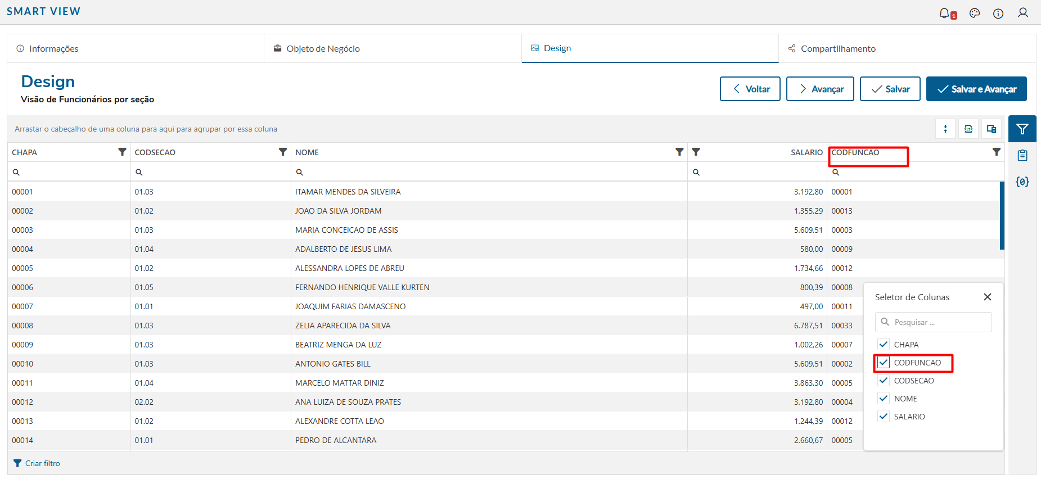Select cell BEATRIZ MENGA DA LUZ
Image resolution: width=1041 pixels, height=479 pixels.
pyautogui.click(x=489, y=345)
